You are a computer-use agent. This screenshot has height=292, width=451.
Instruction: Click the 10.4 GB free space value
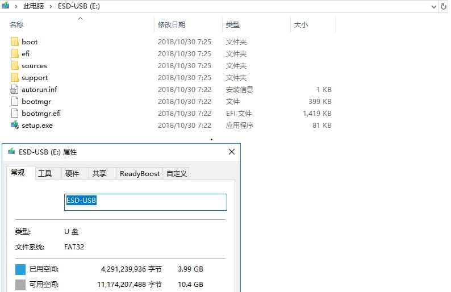(190, 285)
